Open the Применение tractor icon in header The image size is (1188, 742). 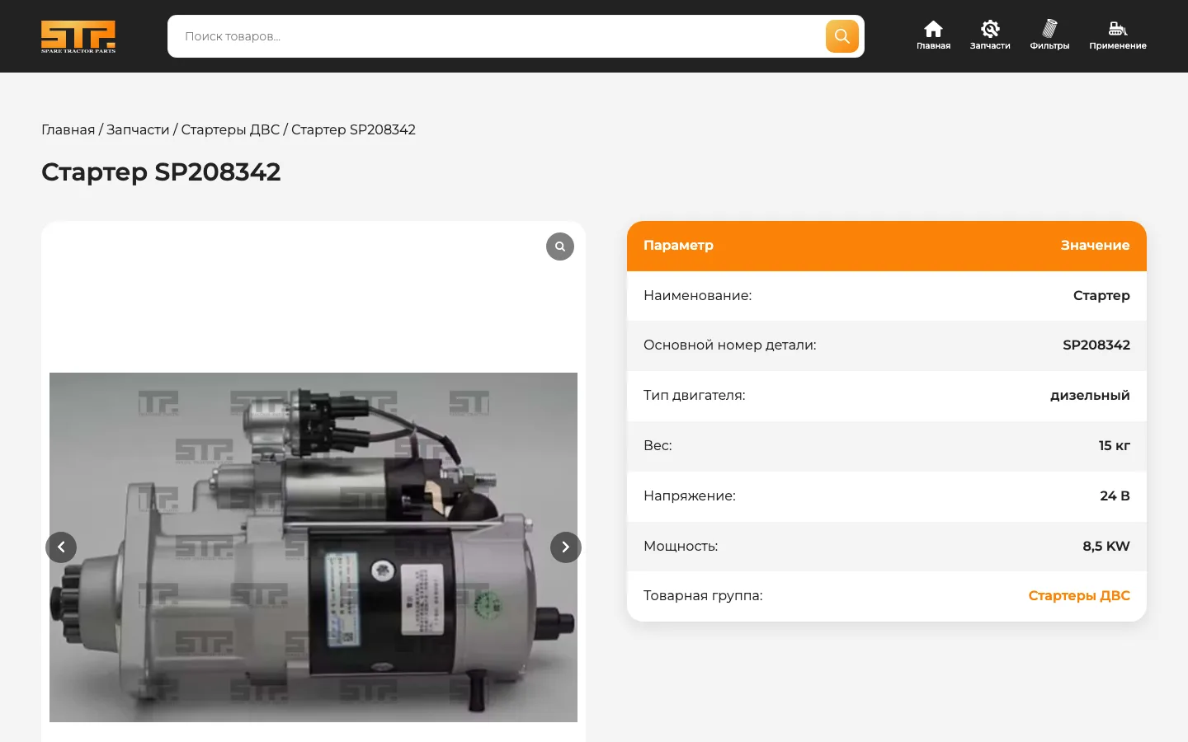pyautogui.click(x=1118, y=35)
